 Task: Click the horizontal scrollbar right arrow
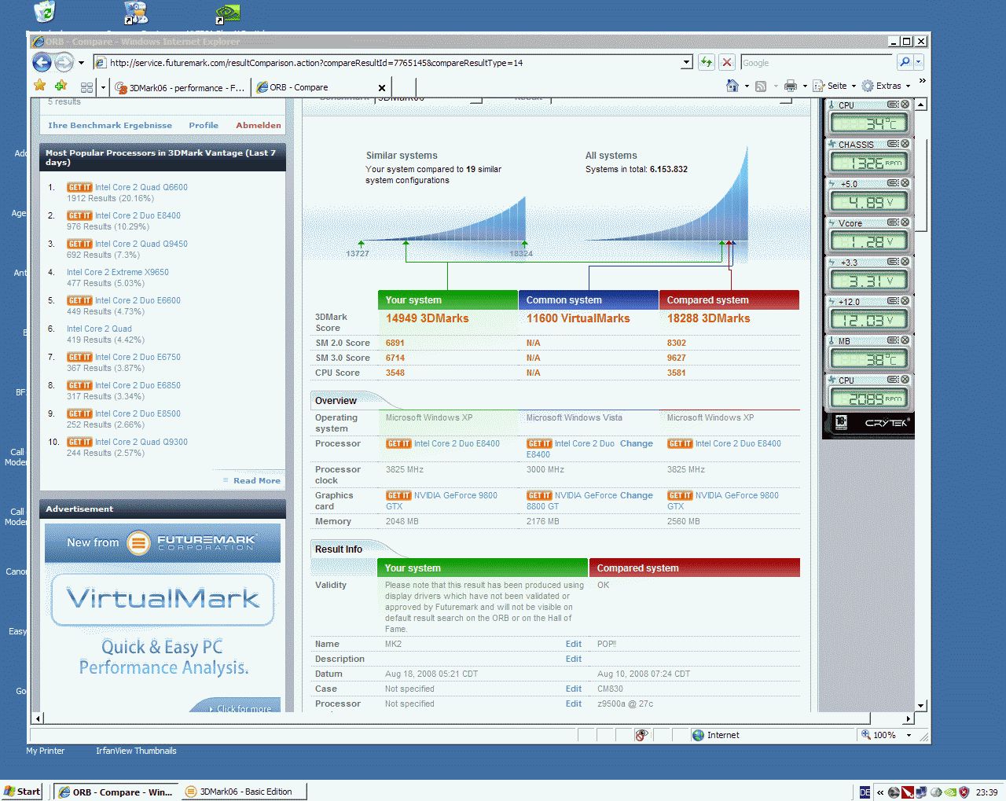tap(909, 718)
